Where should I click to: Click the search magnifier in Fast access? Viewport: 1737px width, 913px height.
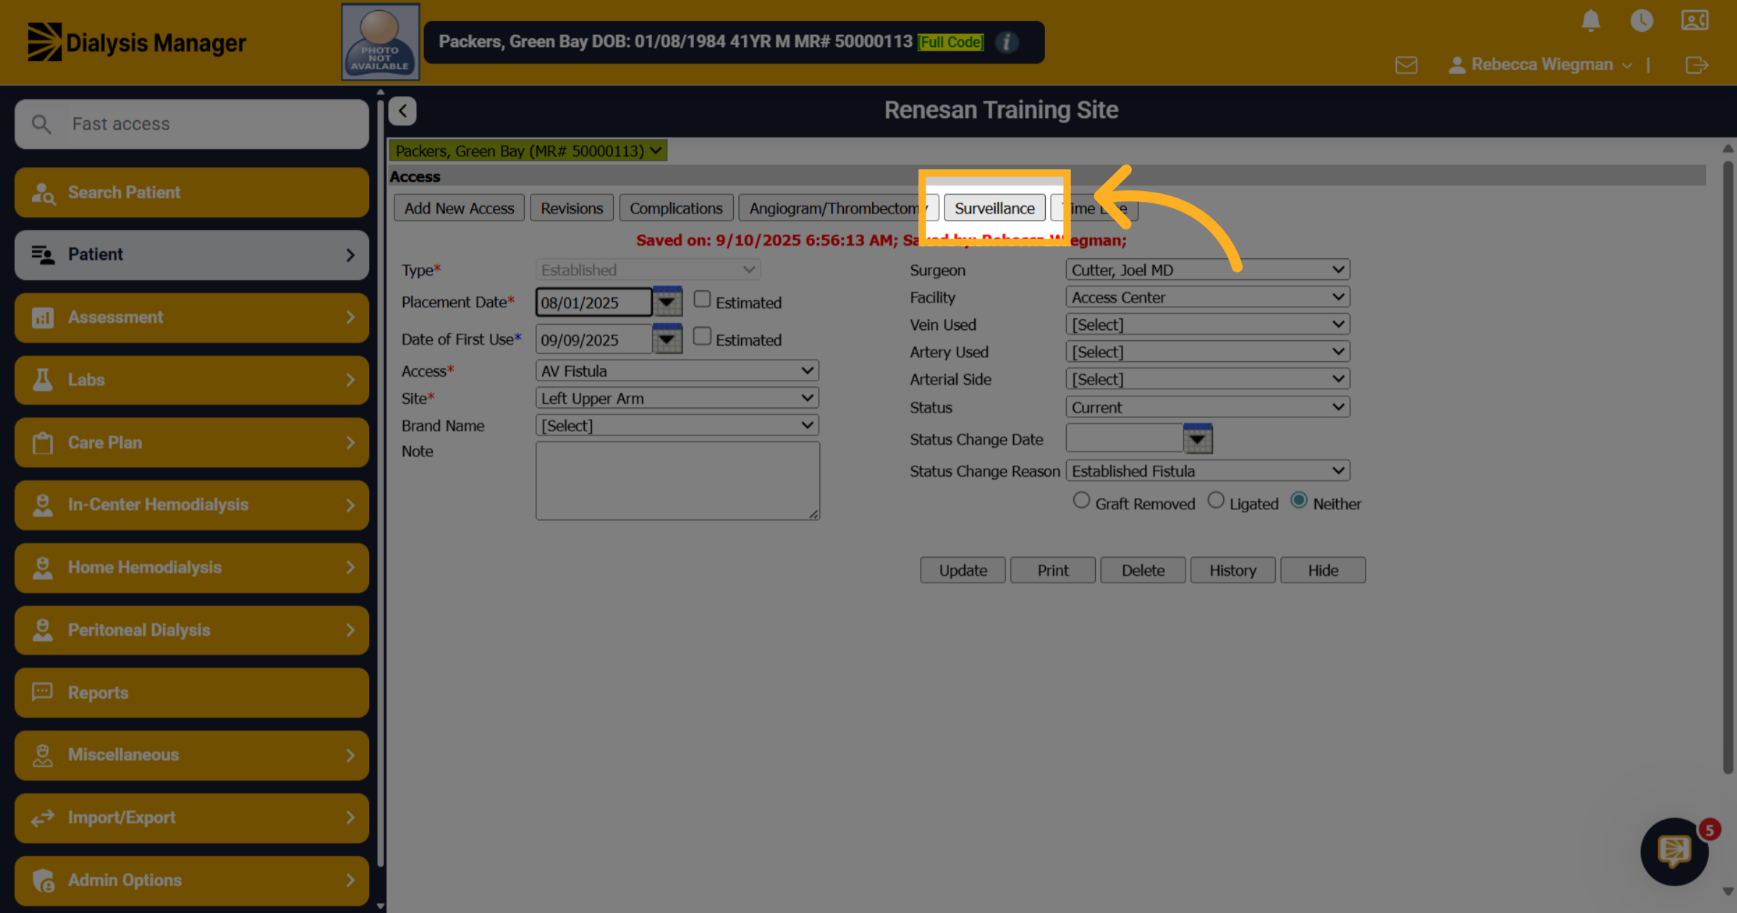coord(41,124)
